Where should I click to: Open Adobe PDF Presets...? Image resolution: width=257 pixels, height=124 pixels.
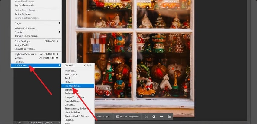click(x=36, y=29)
